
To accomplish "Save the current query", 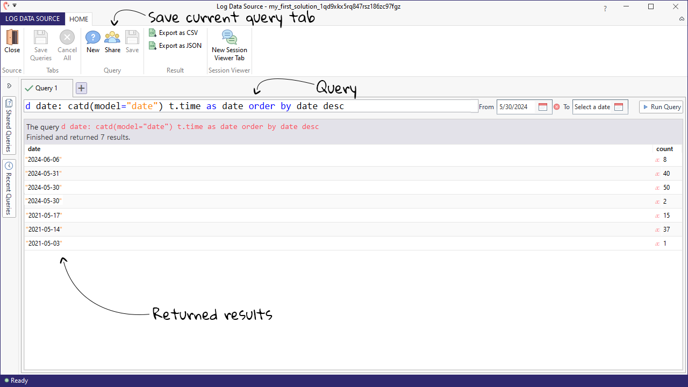I will point(132,43).
